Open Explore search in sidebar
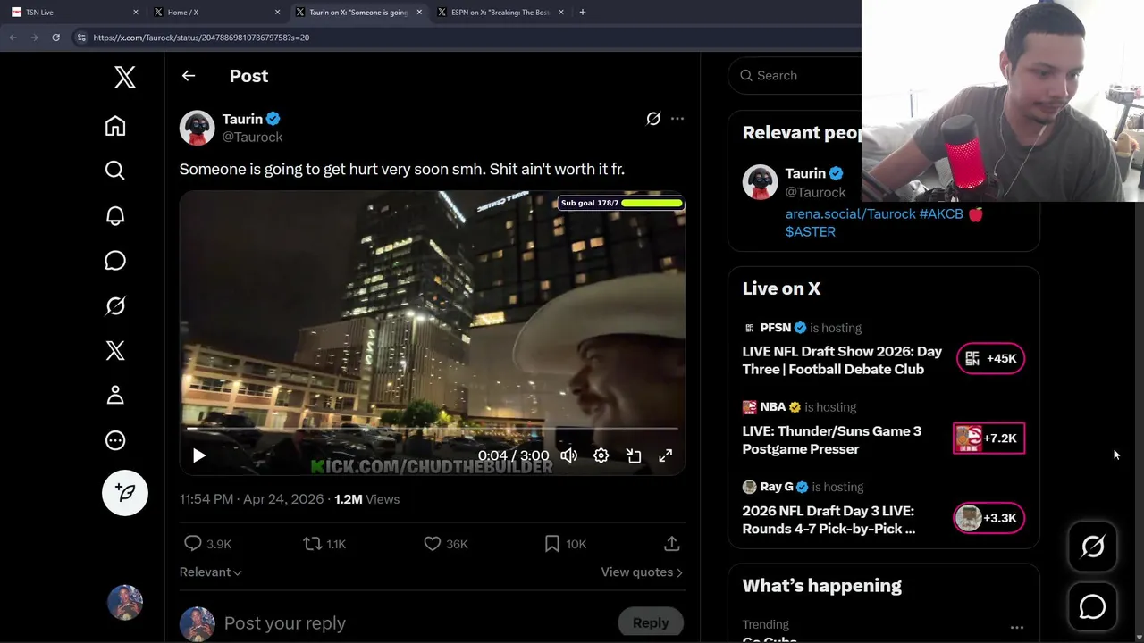Image resolution: width=1144 pixels, height=643 pixels. point(115,171)
